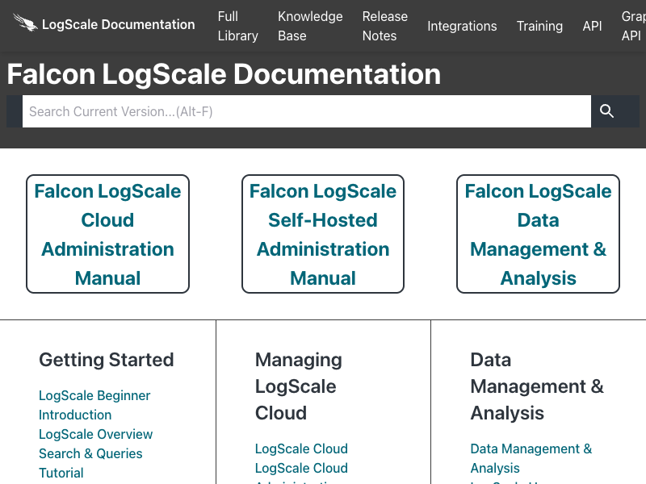Open Release Notes from the top navigation
Screen dimensions: 646x484
pyautogui.click(x=385, y=26)
